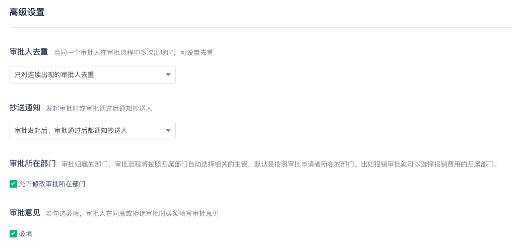Click the description text 发起审批时或审批通过后通知抄送人
Viewport: 512px width, 246px height.
(99, 109)
